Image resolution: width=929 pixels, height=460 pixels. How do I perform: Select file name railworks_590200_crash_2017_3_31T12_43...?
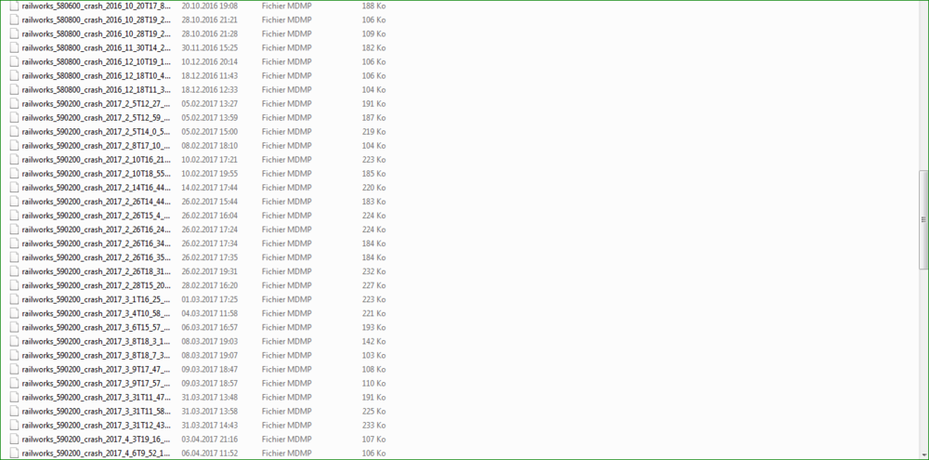[x=96, y=426]
